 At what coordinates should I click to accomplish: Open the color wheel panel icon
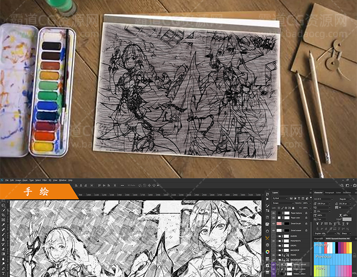268,252
